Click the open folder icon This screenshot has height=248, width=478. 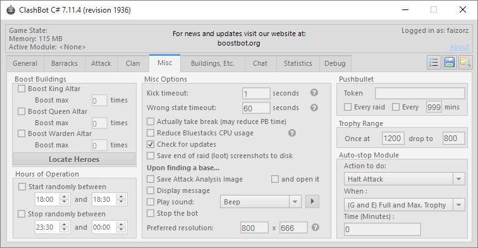click(465, 63)
